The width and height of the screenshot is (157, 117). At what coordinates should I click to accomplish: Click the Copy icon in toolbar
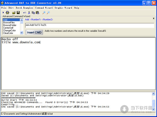coord(33,13)
